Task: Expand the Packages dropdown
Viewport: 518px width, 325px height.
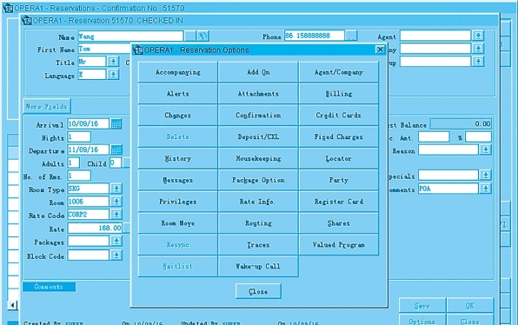Action: 116,241
